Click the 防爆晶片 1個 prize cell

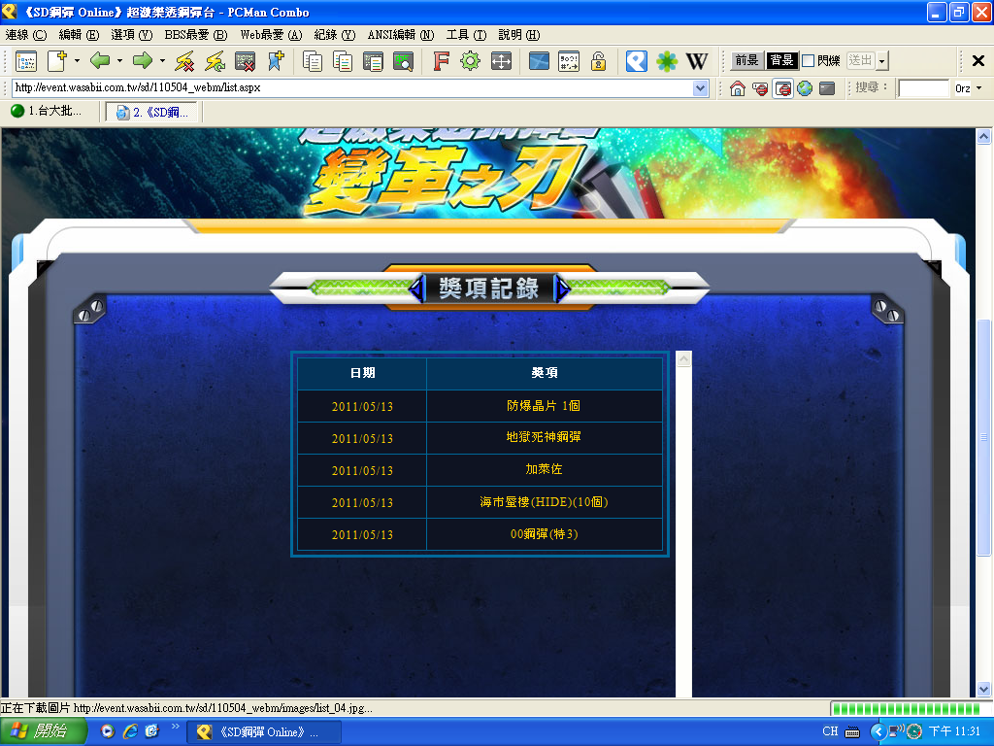(544, 406)
